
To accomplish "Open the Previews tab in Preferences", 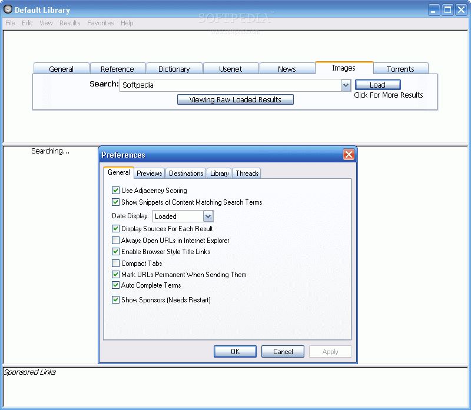I will tap(150, 173).
